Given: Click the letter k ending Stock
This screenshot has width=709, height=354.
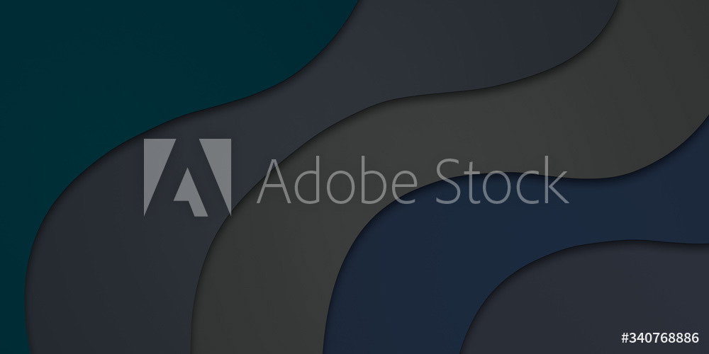Looking at the screenshot, I should [x=557, y=179].
